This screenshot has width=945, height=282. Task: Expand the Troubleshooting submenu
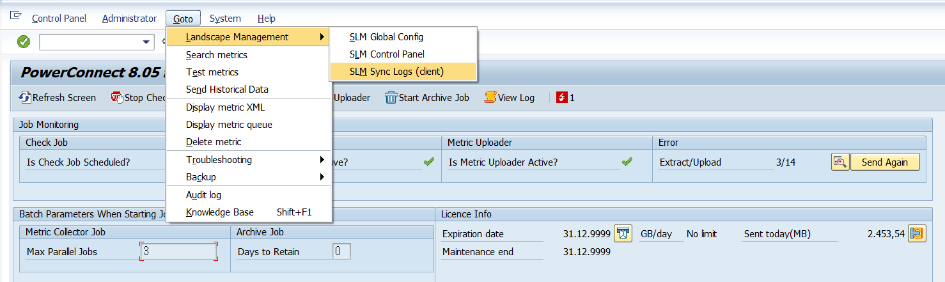click(249, 160)
